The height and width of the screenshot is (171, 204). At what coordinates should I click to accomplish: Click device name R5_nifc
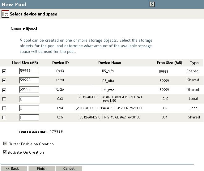[108, 90]
